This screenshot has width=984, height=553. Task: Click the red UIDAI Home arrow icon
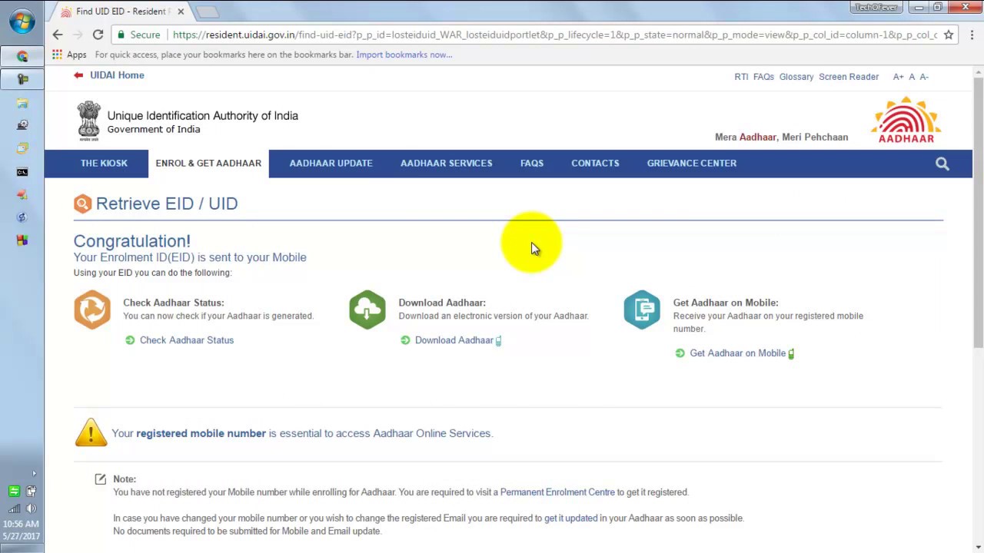(x=78, y=75)
